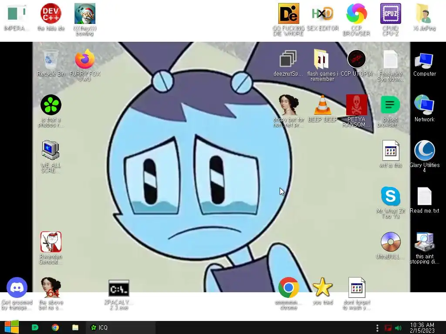This screenshot has height=334, width=446.
Task: Open the dnspy portrait icon
Action: pos(289,105)
